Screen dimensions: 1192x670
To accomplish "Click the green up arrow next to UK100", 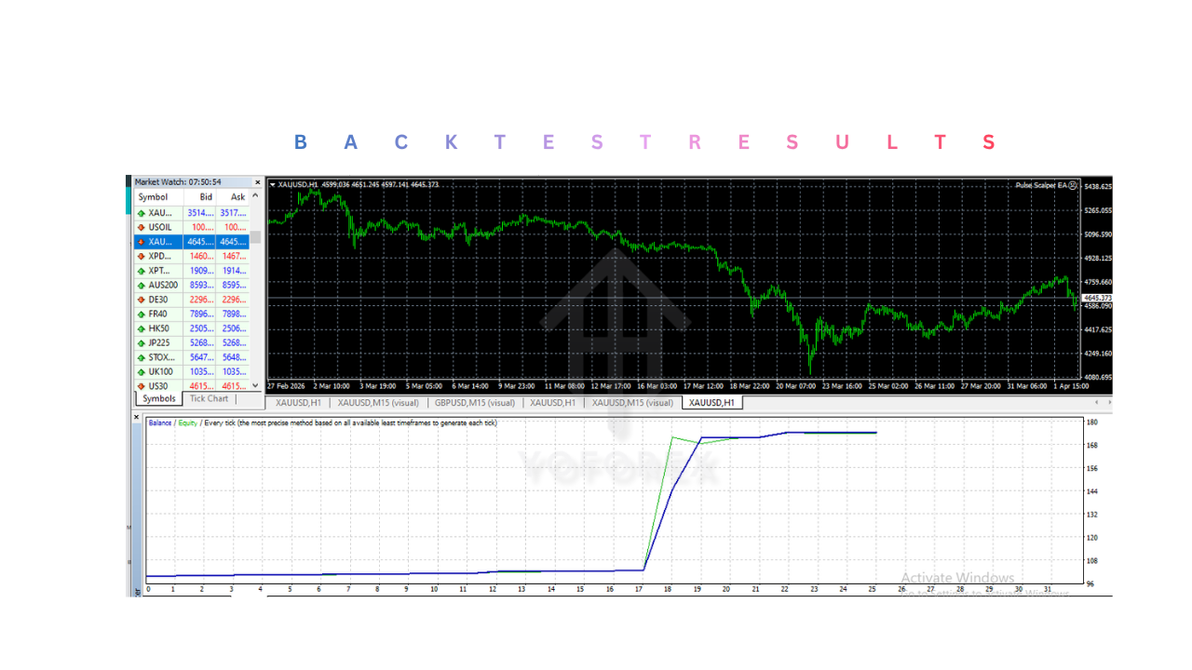I will click(x=139, y=371).
